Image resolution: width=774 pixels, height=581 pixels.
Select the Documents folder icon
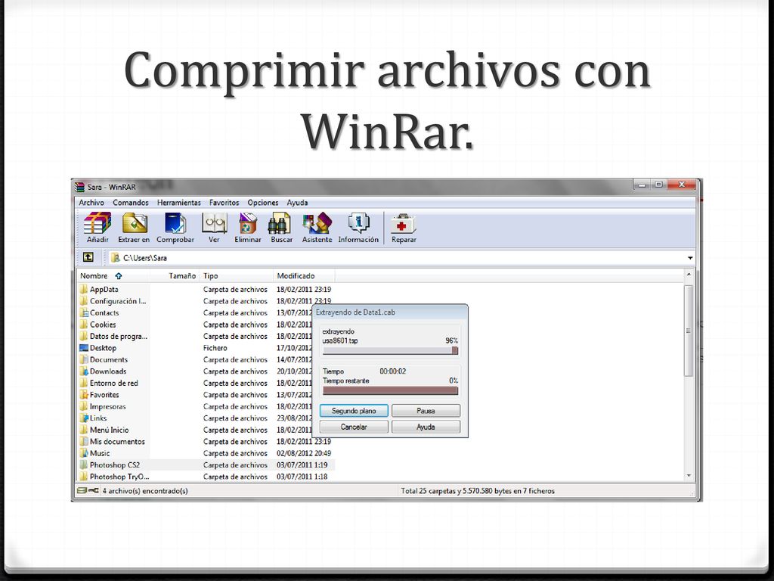coord(83,359)
